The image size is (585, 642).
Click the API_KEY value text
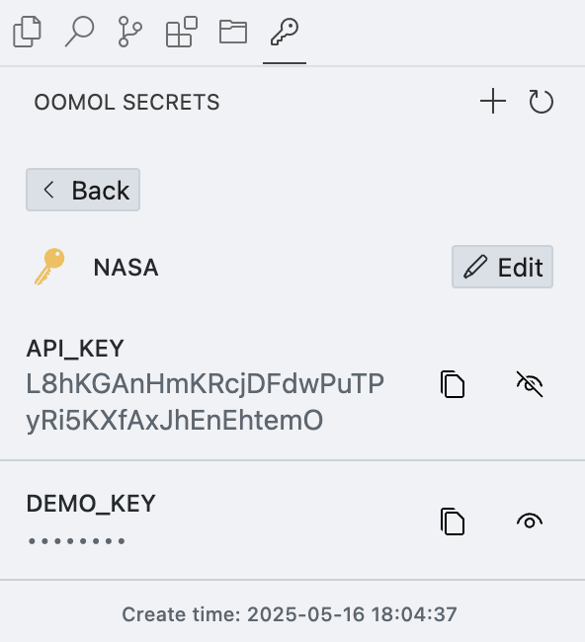pos(205,402)
